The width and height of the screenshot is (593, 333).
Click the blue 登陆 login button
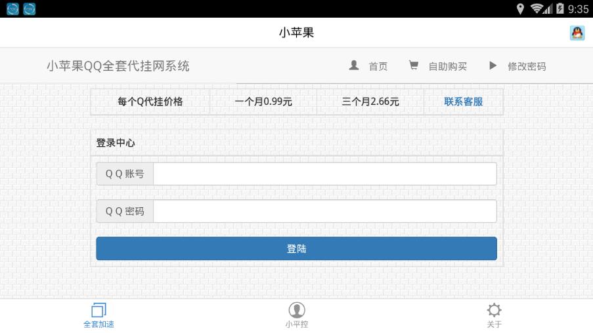pos(297,248)
